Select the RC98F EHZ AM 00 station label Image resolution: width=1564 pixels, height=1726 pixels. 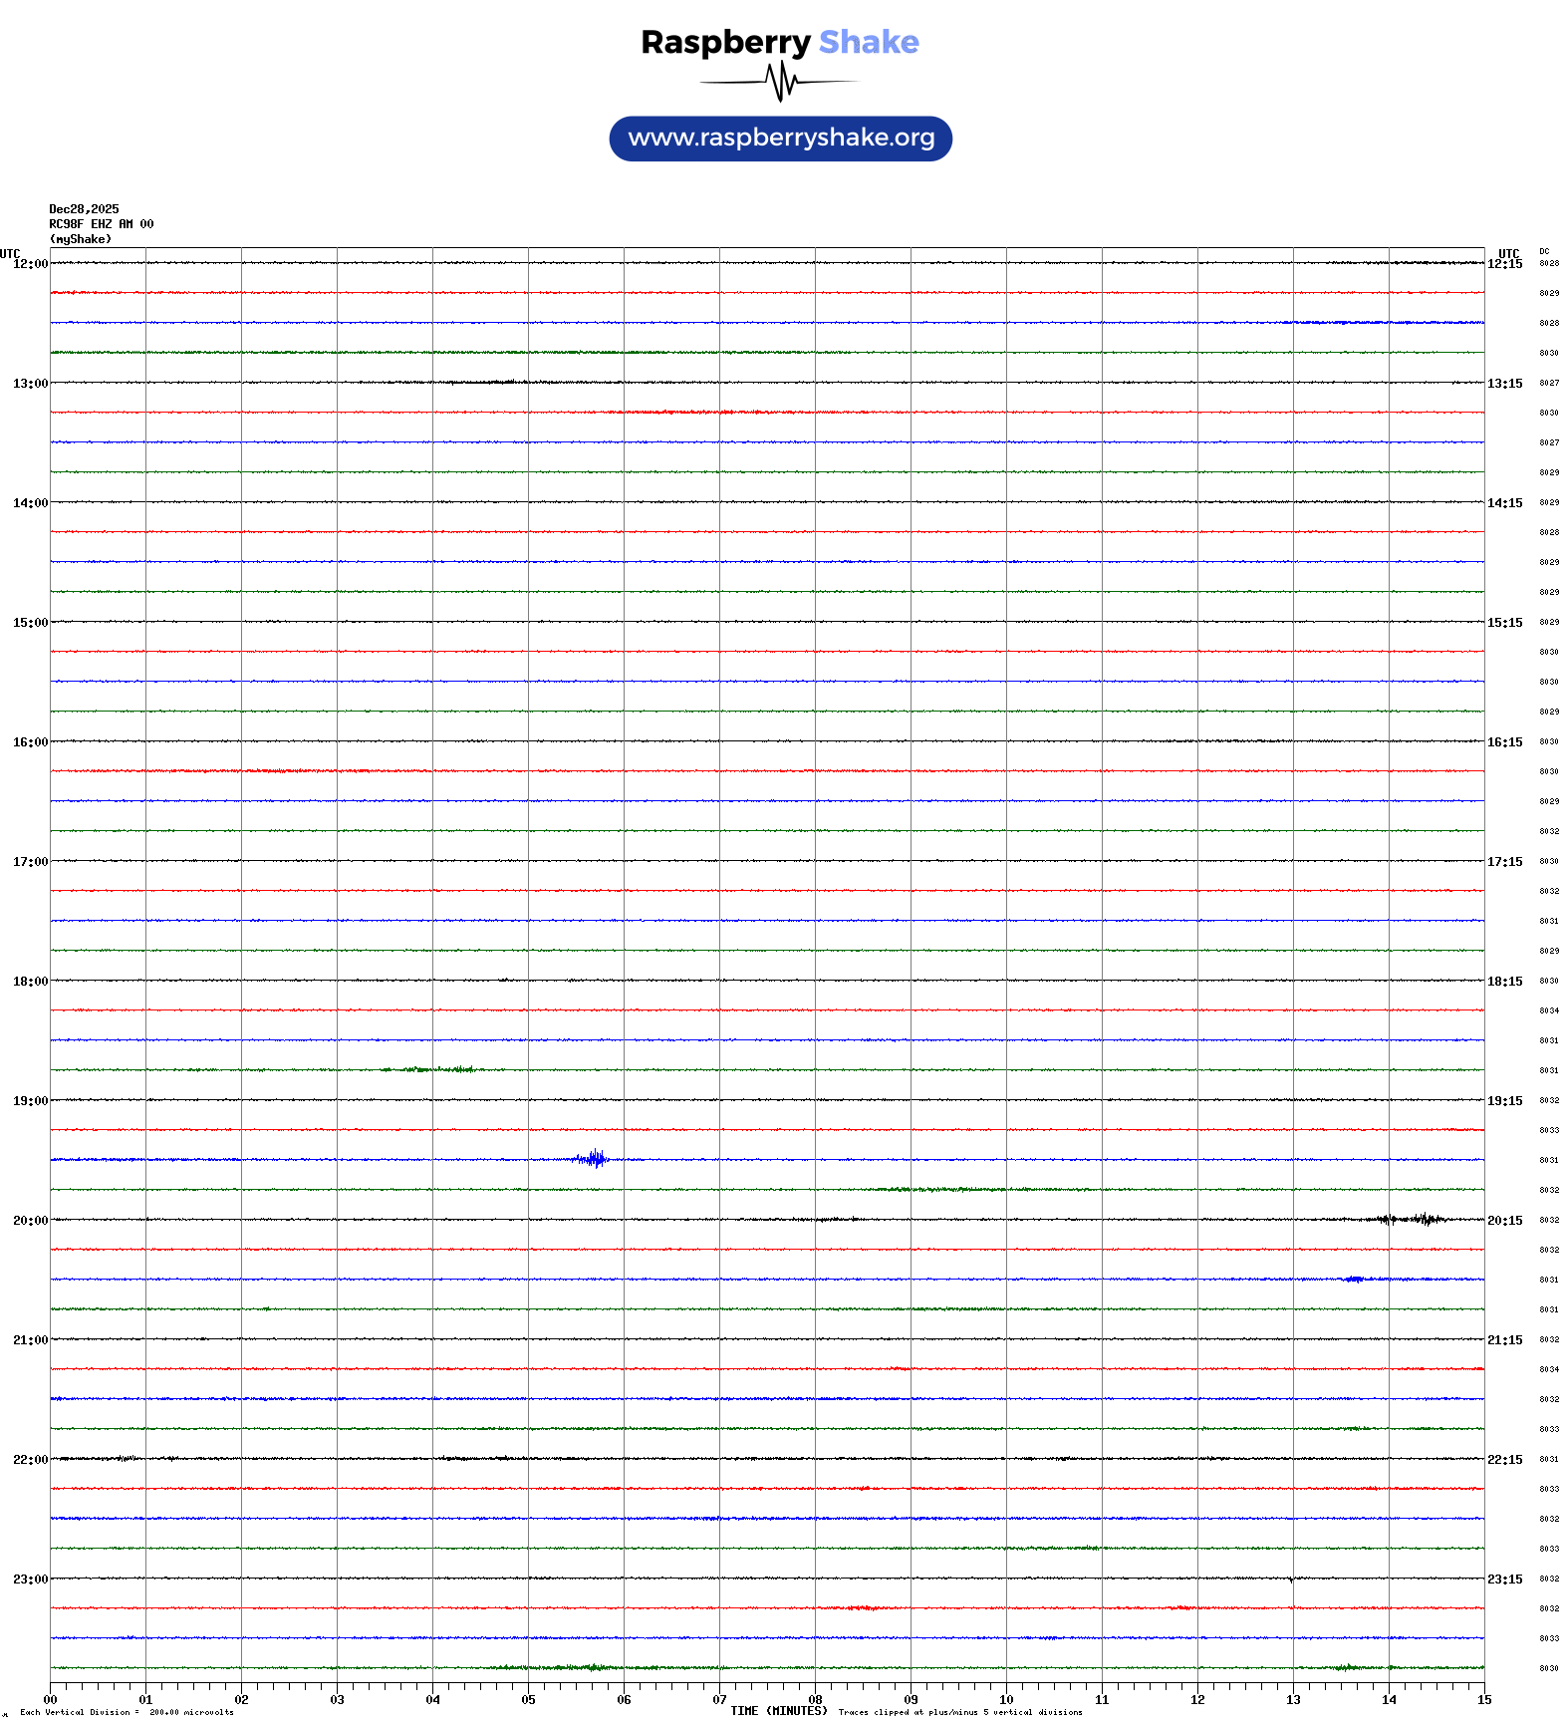101,224
